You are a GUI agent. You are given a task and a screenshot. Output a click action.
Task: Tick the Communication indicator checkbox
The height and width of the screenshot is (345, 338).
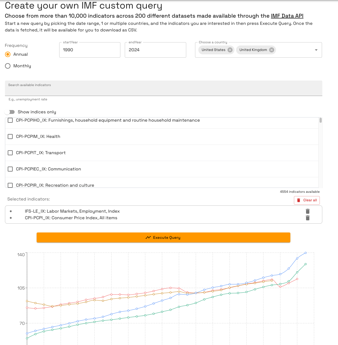[x=10, y=169]
